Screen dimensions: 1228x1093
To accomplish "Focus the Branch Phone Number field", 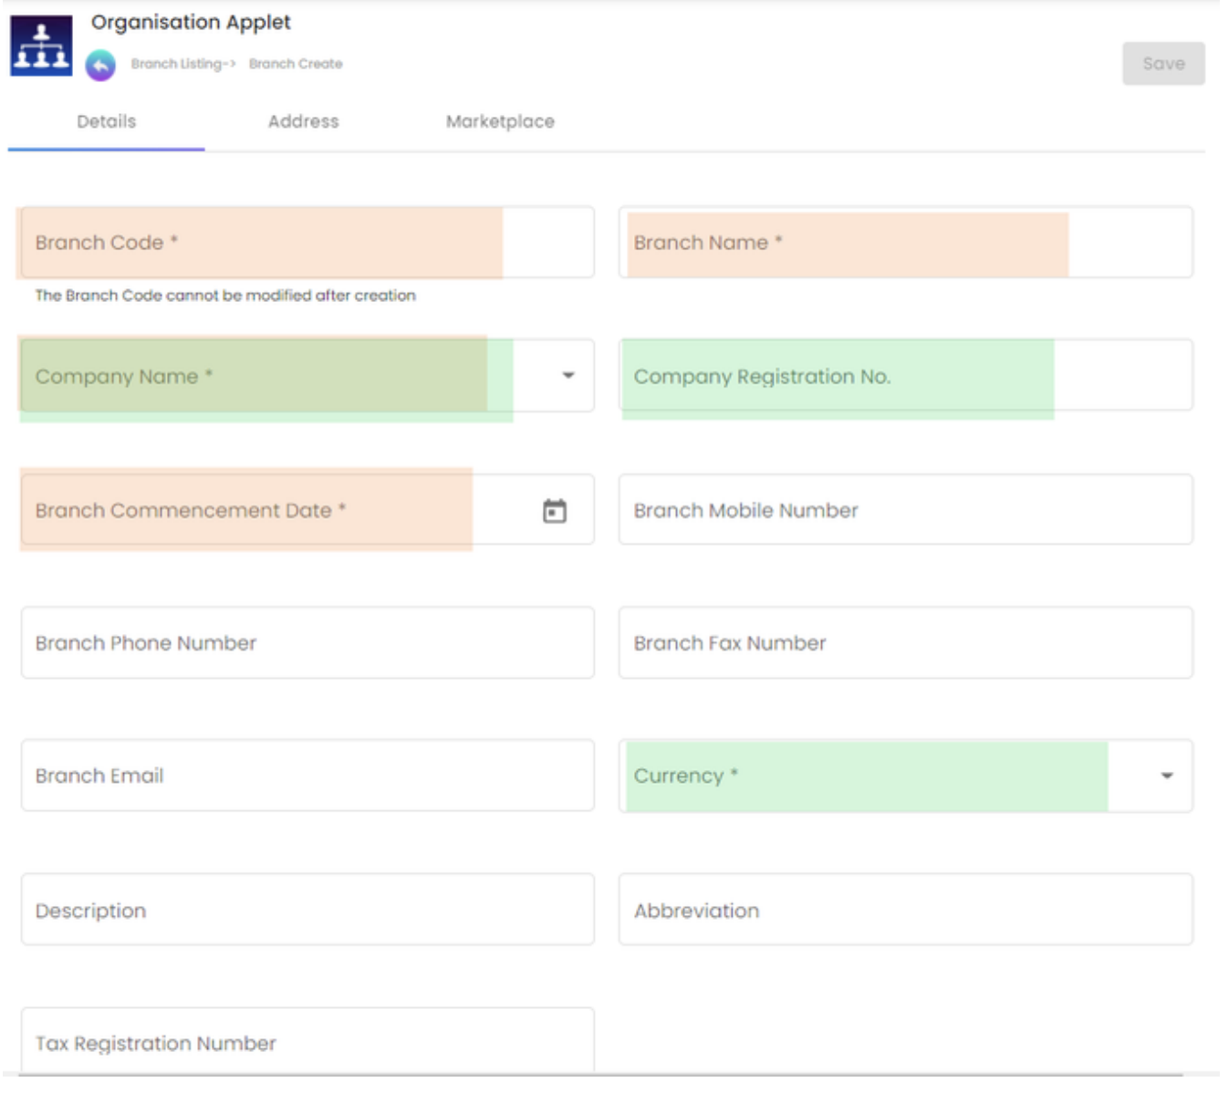I will tap(307, 643).
